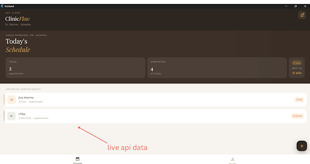The height and width of the screenshot is (164, 310).
Task: Click the JS avatar for jiva sharma
Action: (11, 99)
